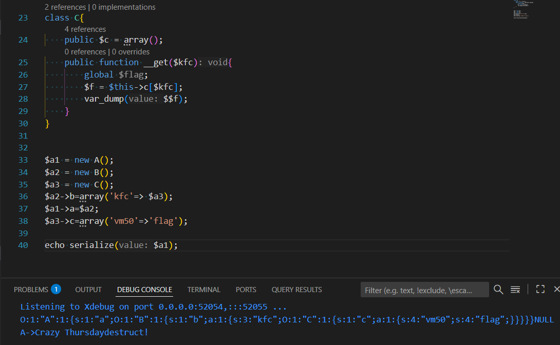This screenshot has width=560, height=345.
Task: Click the '$f = $this->c[$kfc];' line
Action: click(x=133, y=87)
